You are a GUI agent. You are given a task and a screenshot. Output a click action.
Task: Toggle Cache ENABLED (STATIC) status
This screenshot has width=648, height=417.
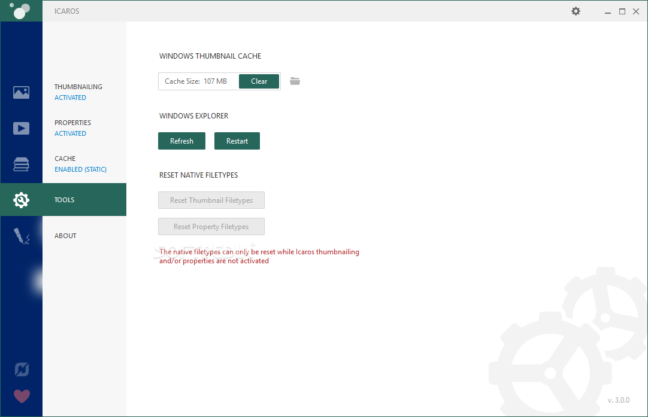tap(81, 169)
